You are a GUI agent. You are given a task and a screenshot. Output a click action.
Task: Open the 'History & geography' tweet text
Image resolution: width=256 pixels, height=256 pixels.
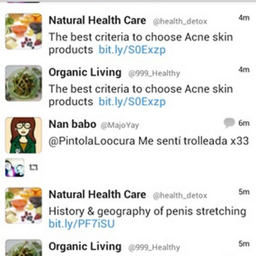[147, 211]
